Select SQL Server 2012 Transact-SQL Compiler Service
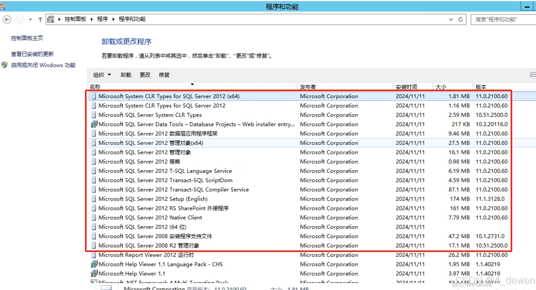Viewport: 536px width, 290px height. [312, 190]
